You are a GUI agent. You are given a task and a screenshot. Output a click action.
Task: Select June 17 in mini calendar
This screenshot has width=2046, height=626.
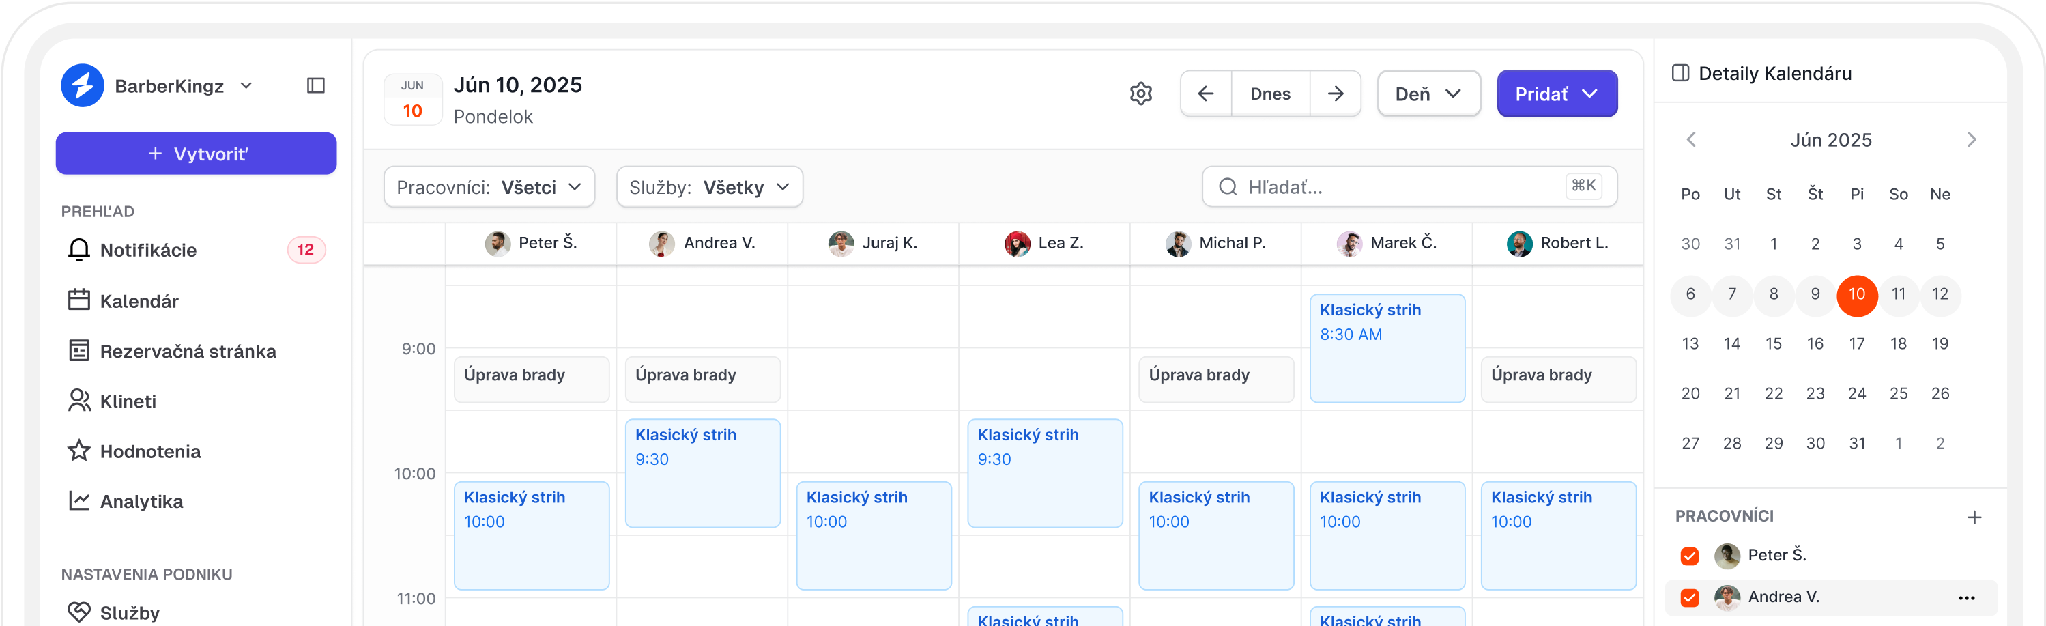click(x=1856, y=344)
